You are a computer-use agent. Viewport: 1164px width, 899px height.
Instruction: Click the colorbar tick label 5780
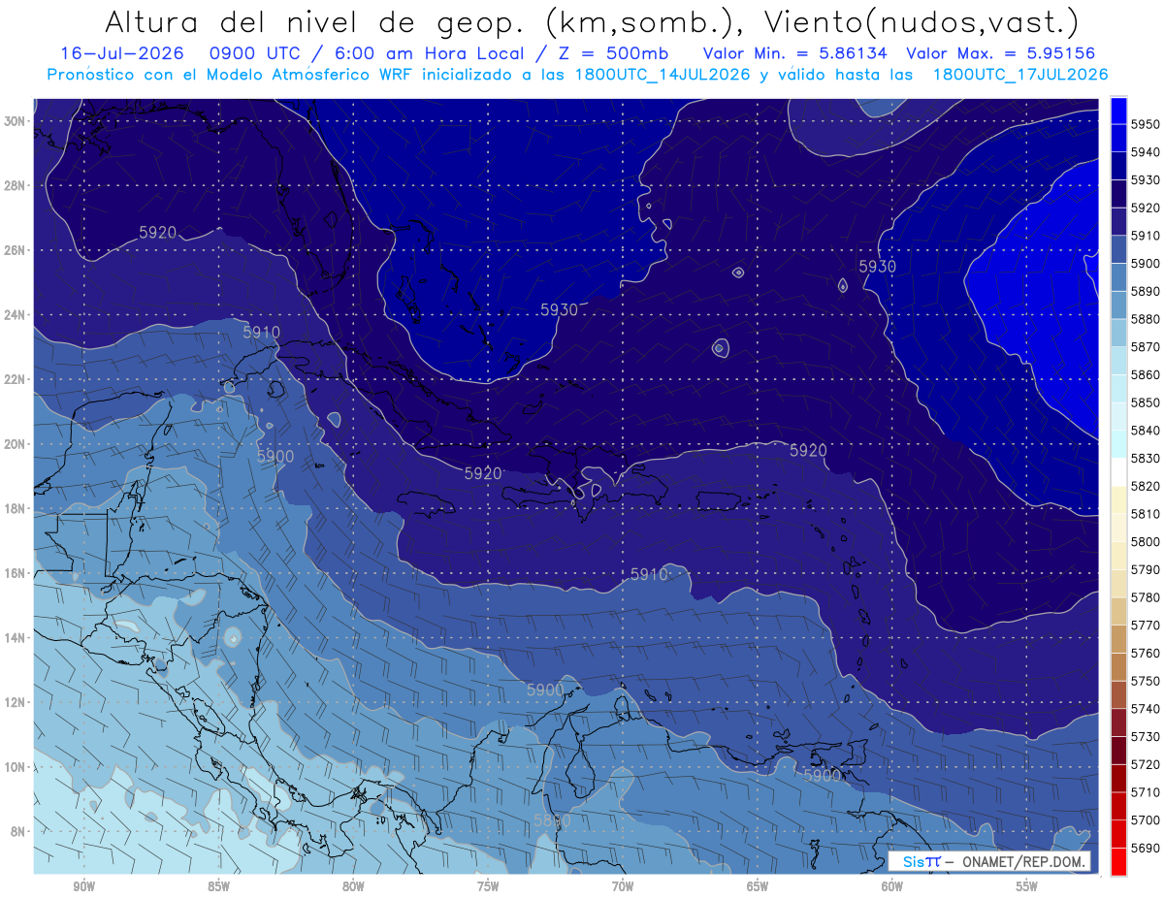(1145, 597)
